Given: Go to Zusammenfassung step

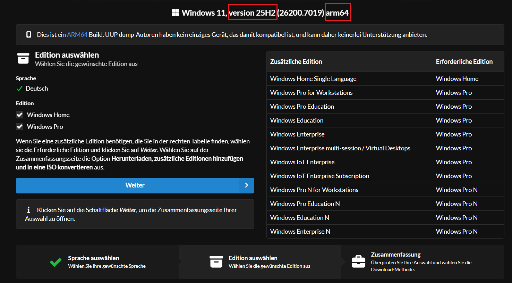Looking at the screenshot, I should click(423, 262).
